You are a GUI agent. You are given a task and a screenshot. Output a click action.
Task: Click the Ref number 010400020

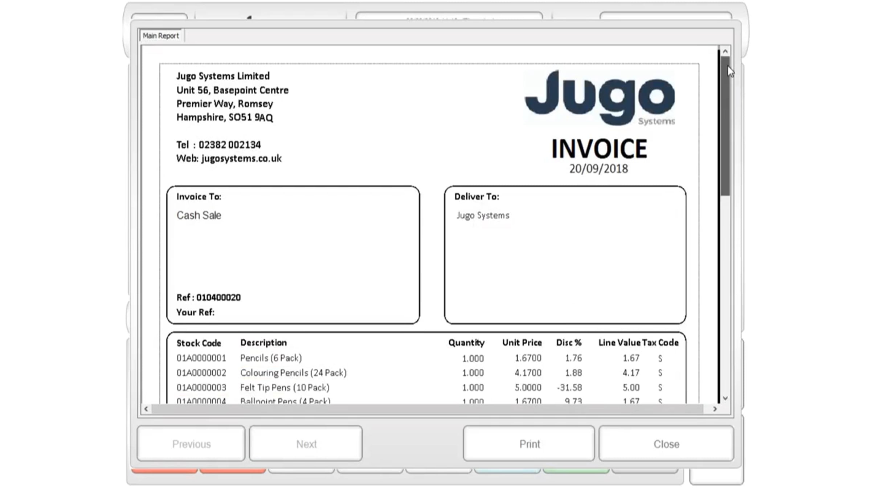(x=218, y=298)
